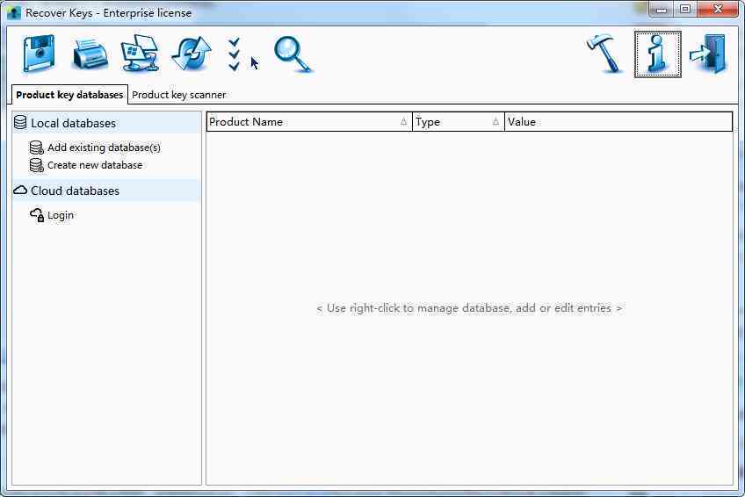Sort by Type column header
This screenshot has height=497, width=745.
click(x=459, y=122)
